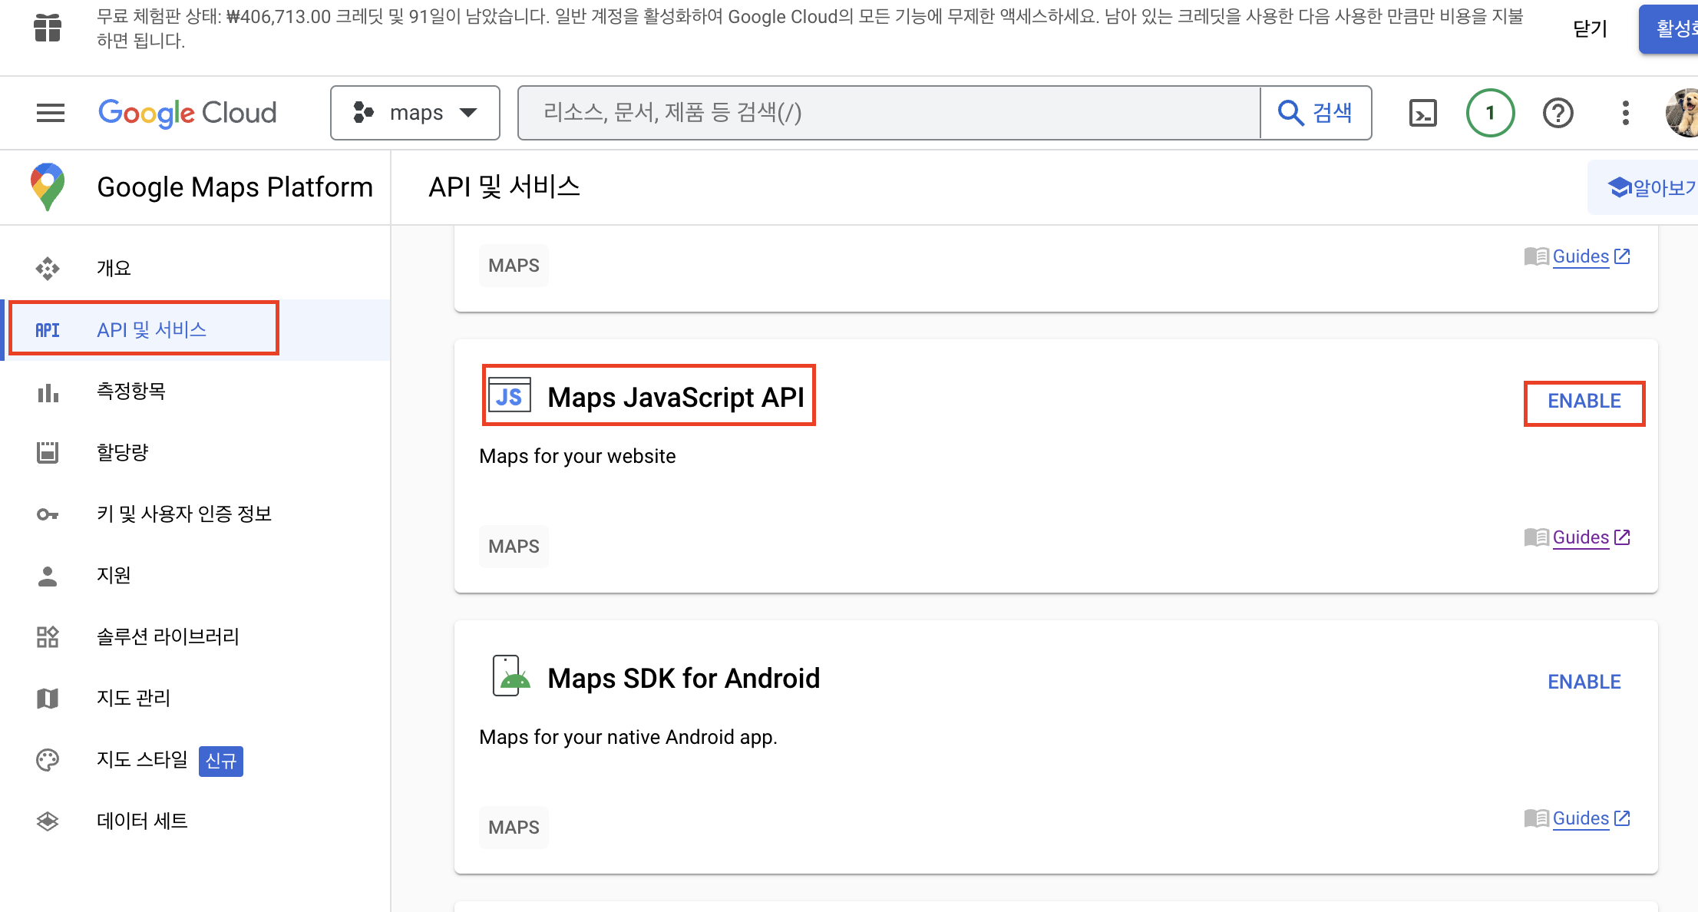Open 할당량 sidebar item
Image resolution: width=1698 pixels, height=912 pixels.
coord(122,452)
